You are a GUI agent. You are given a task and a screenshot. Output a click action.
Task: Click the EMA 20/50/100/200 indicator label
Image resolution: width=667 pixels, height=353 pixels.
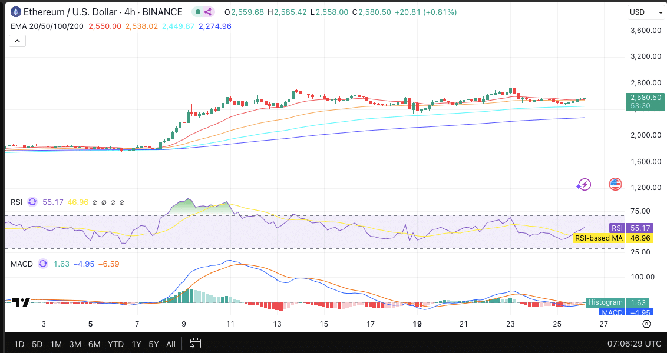pyautogui.click(x=47, y=26)
